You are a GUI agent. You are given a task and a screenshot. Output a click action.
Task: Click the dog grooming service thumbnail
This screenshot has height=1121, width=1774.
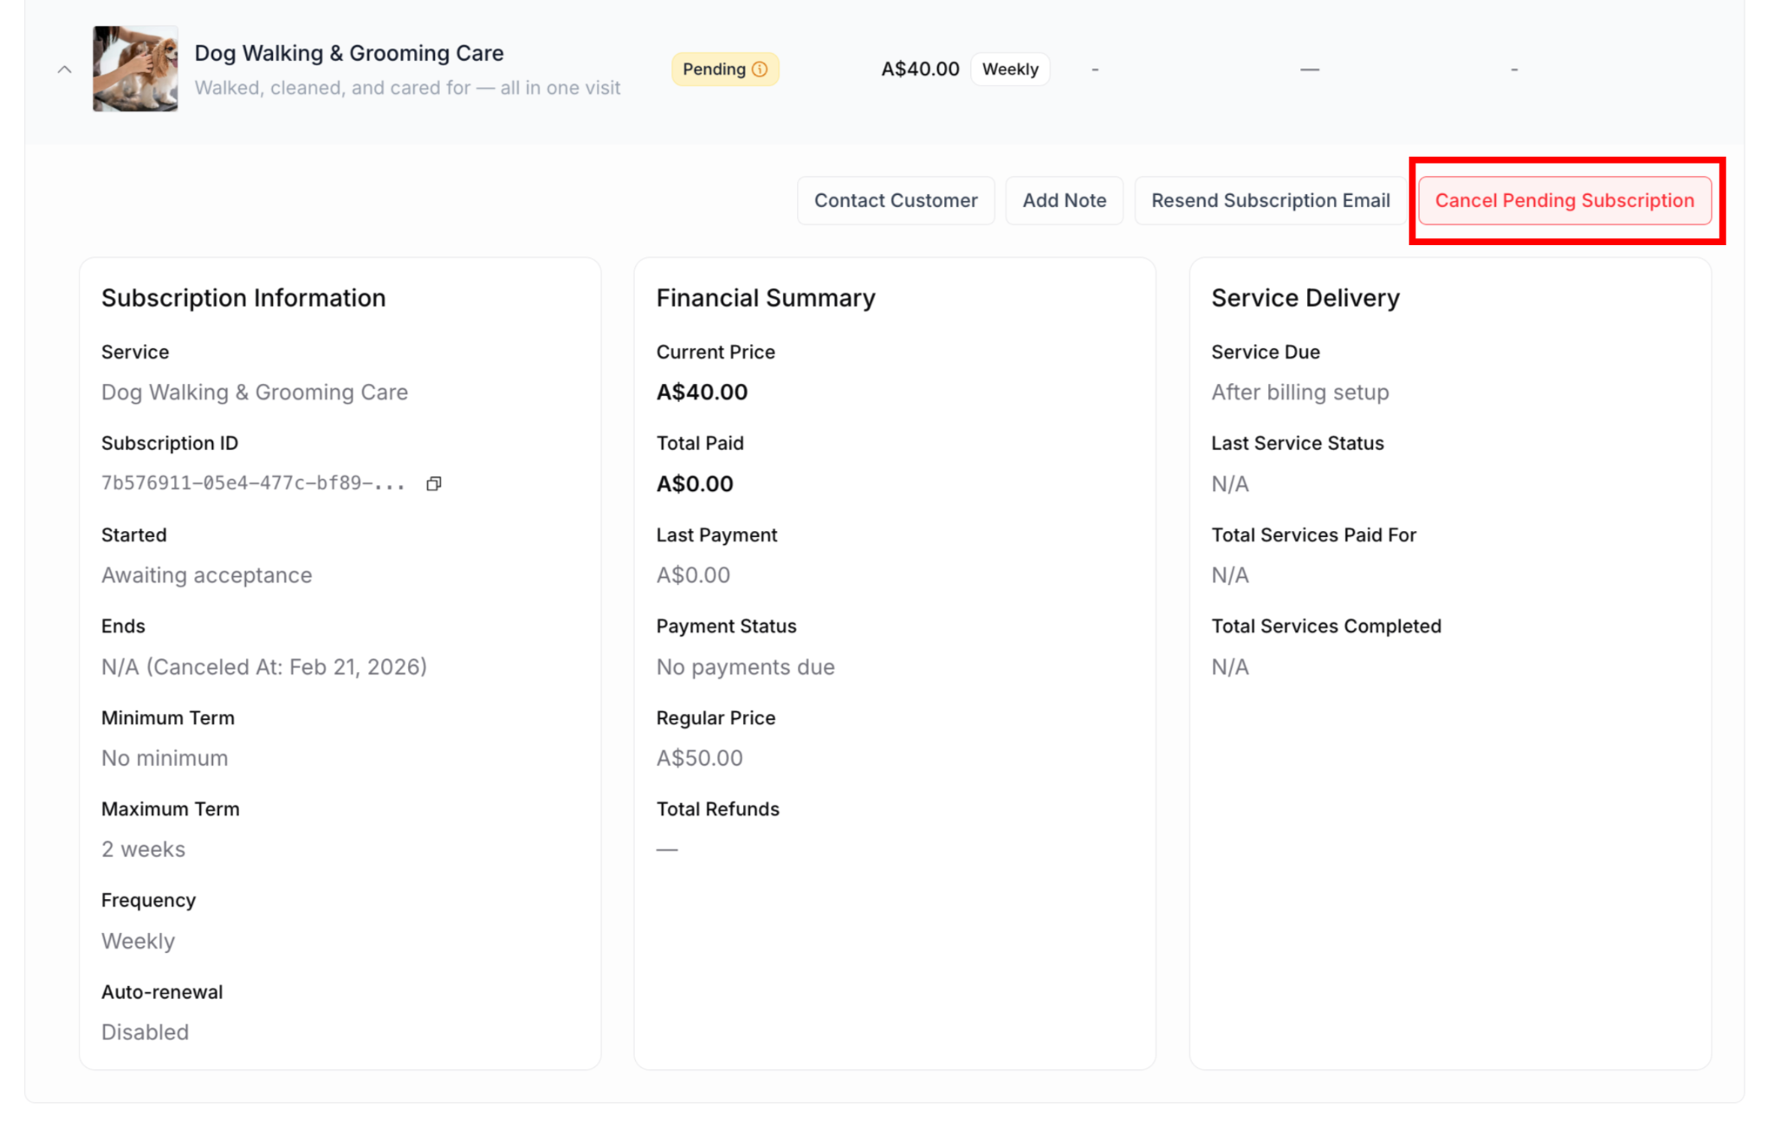[x=135, y=69]
